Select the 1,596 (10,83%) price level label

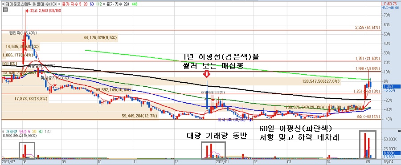[x=368, y=68]
